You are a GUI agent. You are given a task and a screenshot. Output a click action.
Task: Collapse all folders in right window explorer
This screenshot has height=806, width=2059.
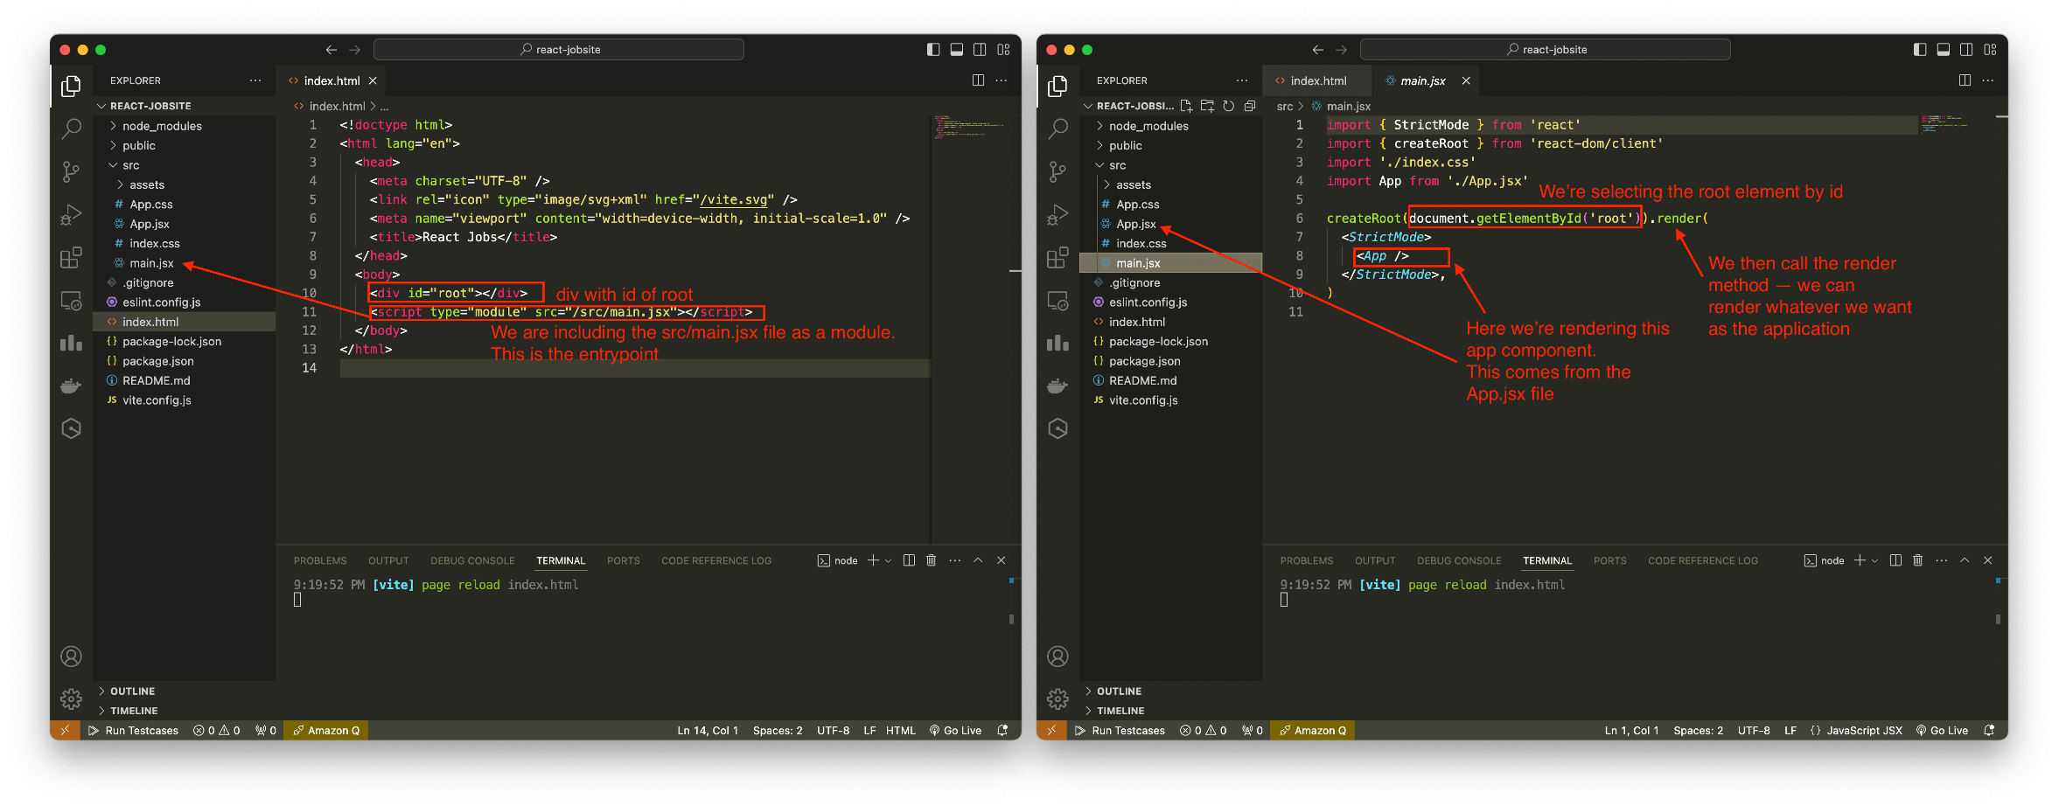click(x=1250, y=106)
